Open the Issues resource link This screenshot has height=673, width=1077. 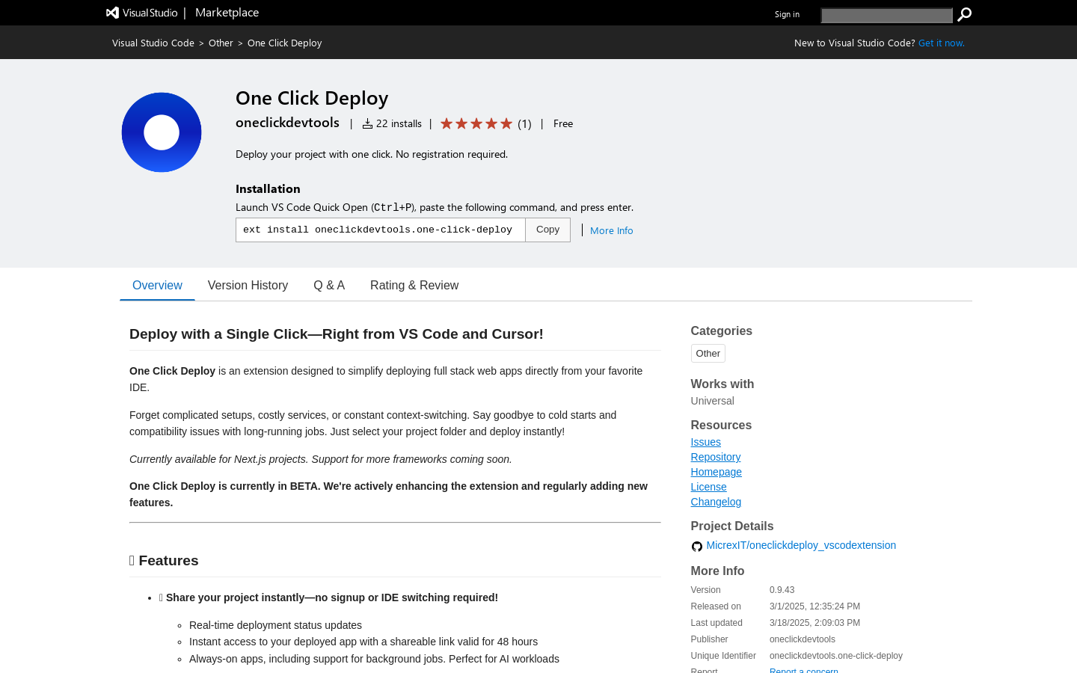coord(705,442)
